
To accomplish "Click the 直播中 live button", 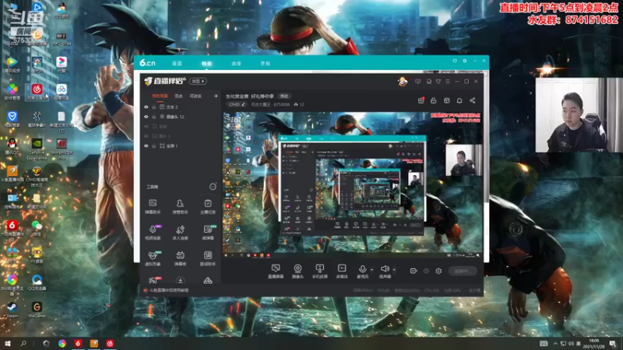I will 463,271.
